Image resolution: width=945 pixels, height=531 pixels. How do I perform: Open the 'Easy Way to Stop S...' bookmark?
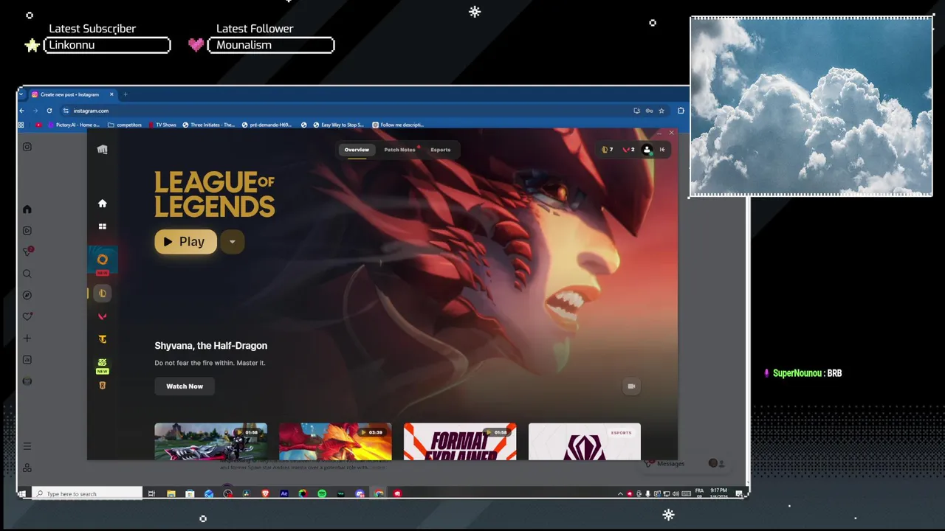[338, 125]
